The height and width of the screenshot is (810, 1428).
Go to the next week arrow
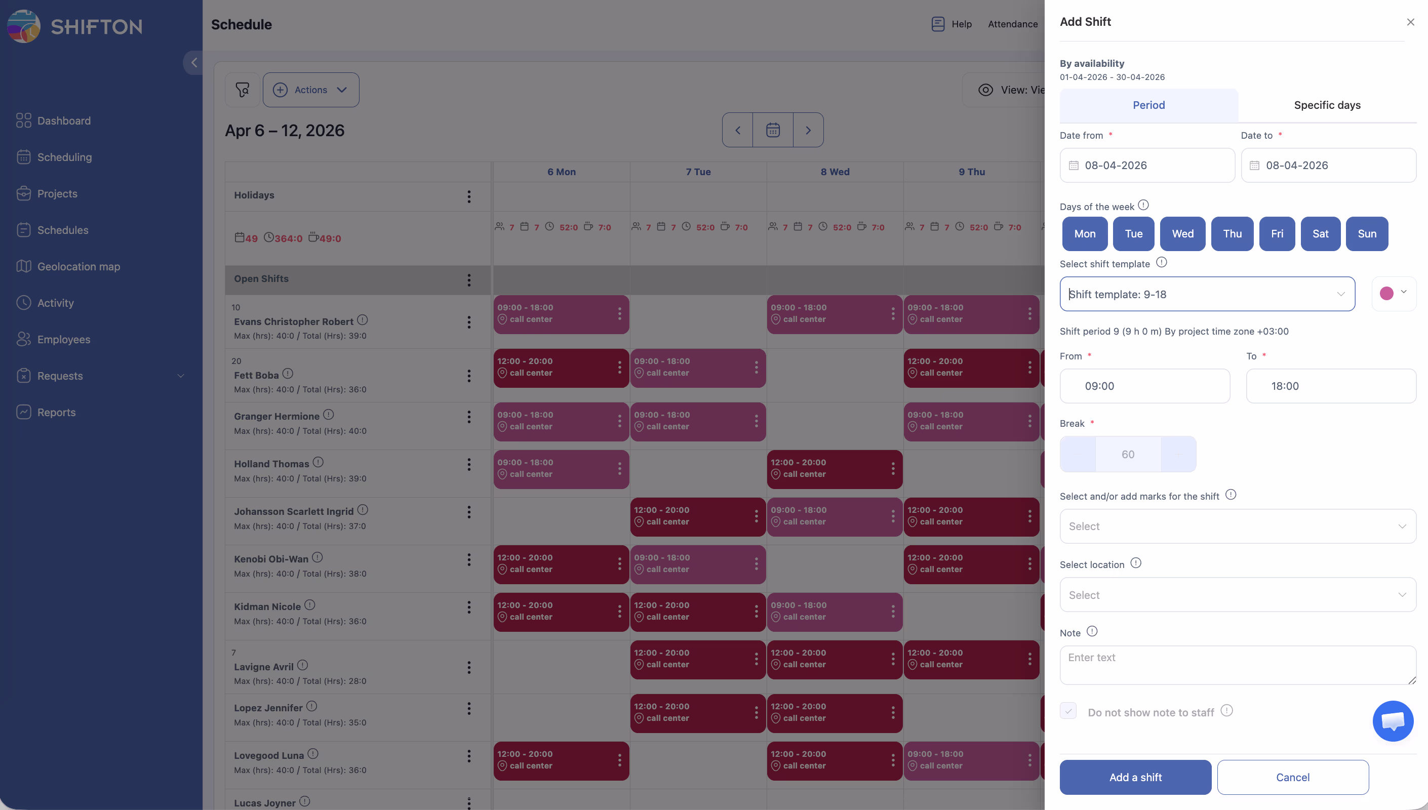(808, 130)
